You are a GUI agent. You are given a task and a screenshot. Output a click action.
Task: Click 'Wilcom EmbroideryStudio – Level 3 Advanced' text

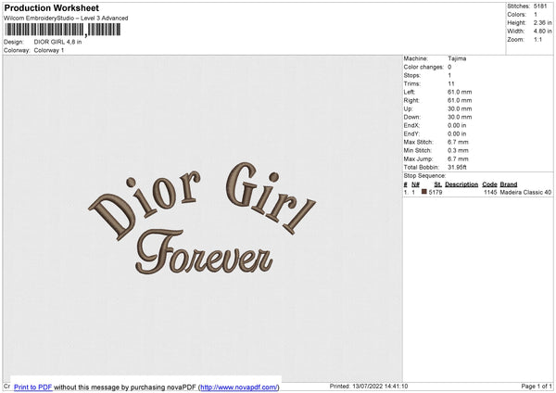pos(66,19)
